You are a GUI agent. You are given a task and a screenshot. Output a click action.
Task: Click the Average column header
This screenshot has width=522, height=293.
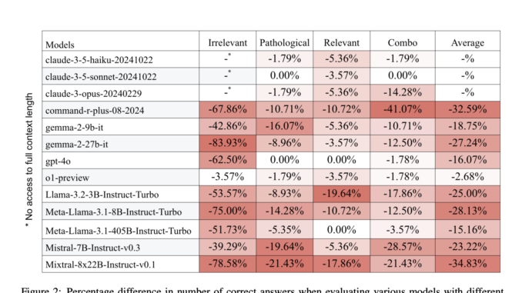coord(467,42)
